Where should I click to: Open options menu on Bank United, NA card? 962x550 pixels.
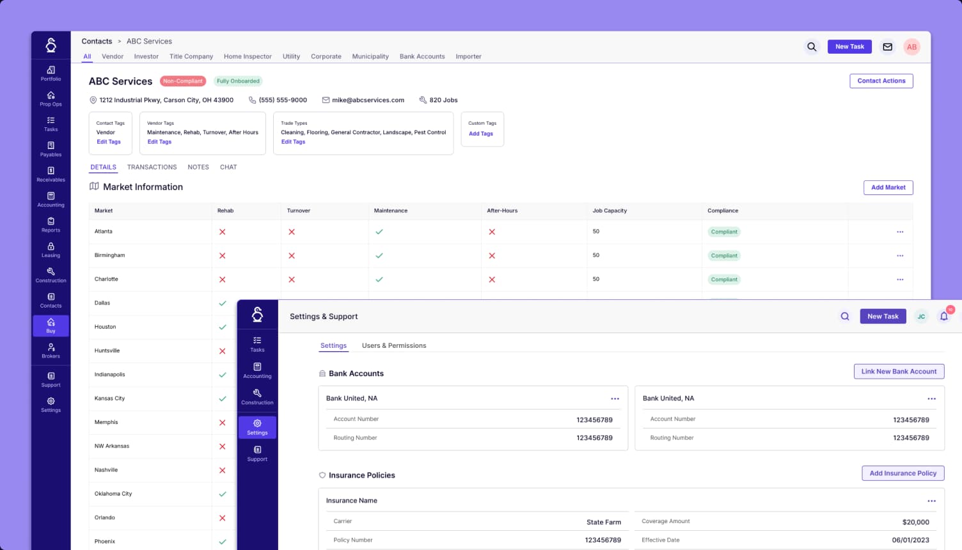click(615, 398)
